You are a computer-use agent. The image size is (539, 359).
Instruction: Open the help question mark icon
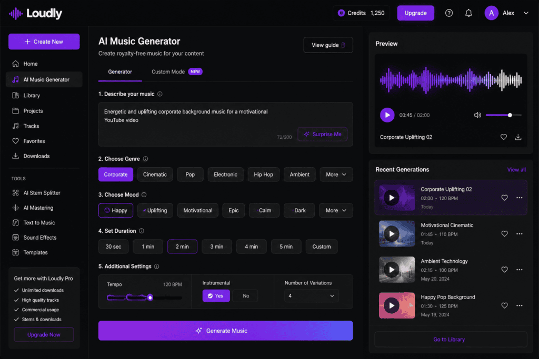click(449, 13)
